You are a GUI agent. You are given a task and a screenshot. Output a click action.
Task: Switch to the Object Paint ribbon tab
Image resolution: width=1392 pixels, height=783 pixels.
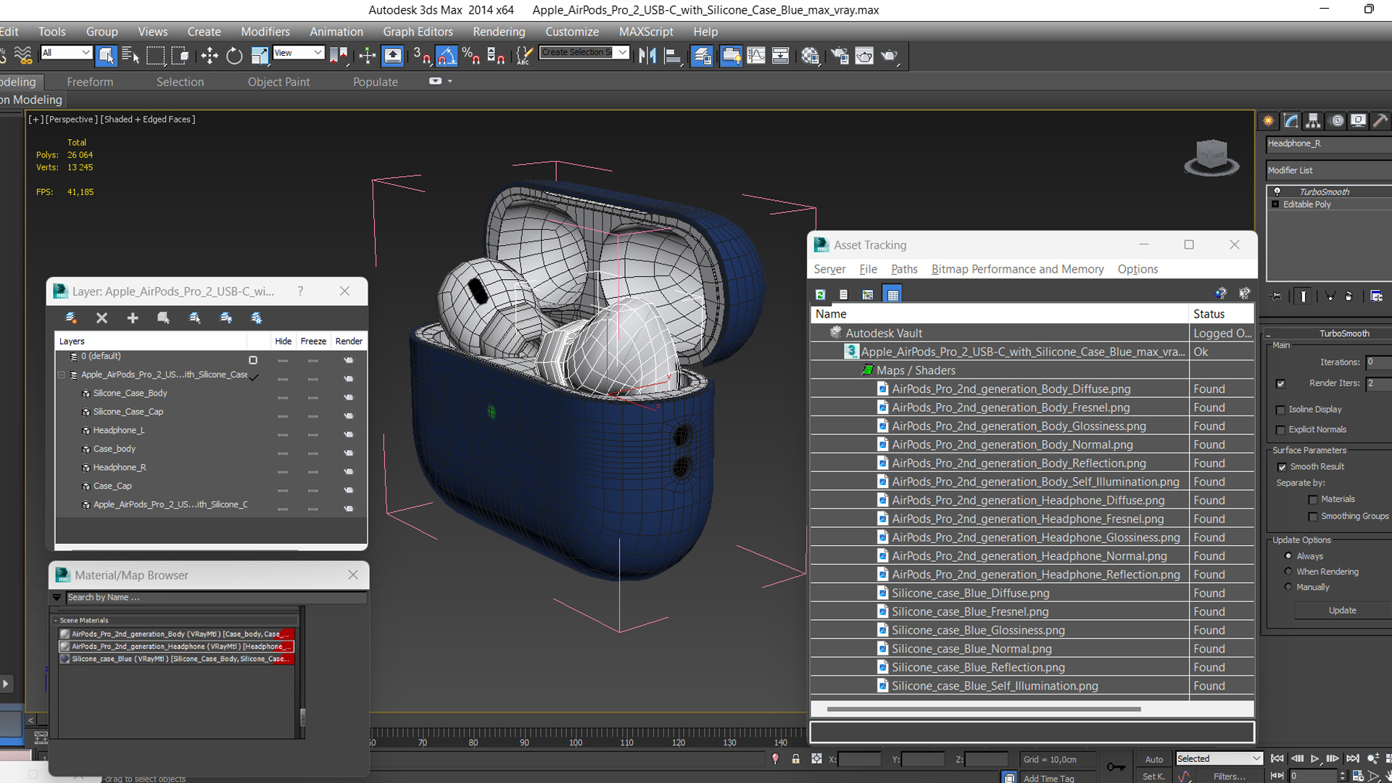(278, 82)
